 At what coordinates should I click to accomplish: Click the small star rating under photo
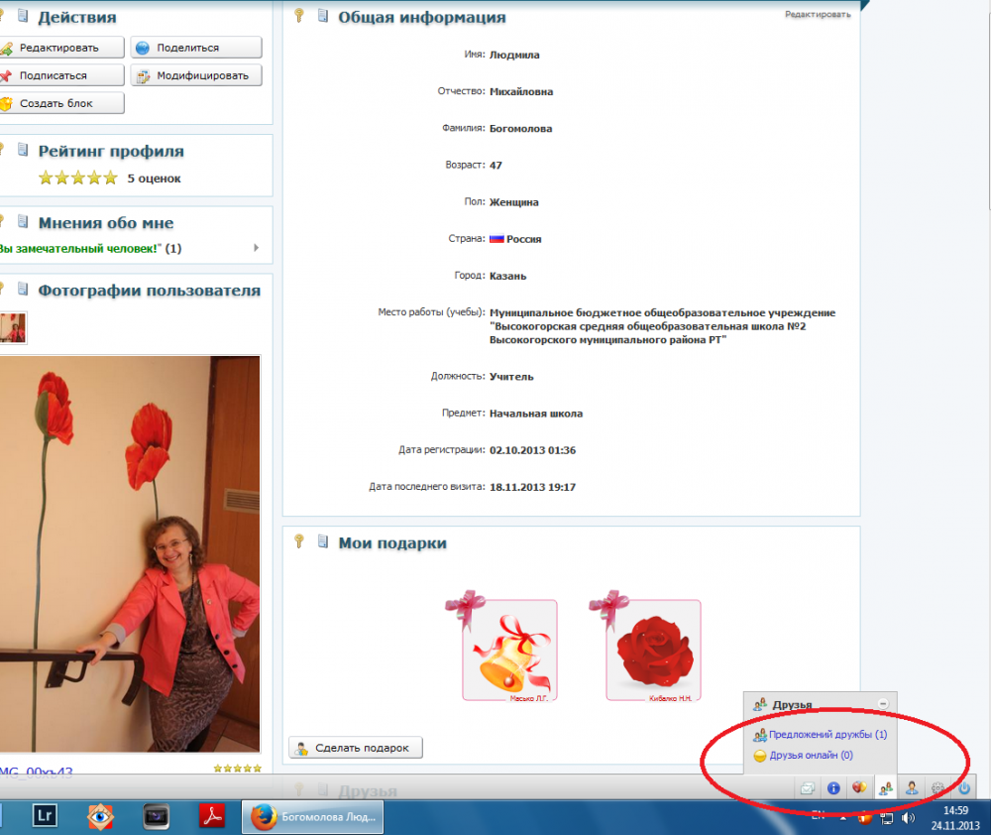point(237,769)
